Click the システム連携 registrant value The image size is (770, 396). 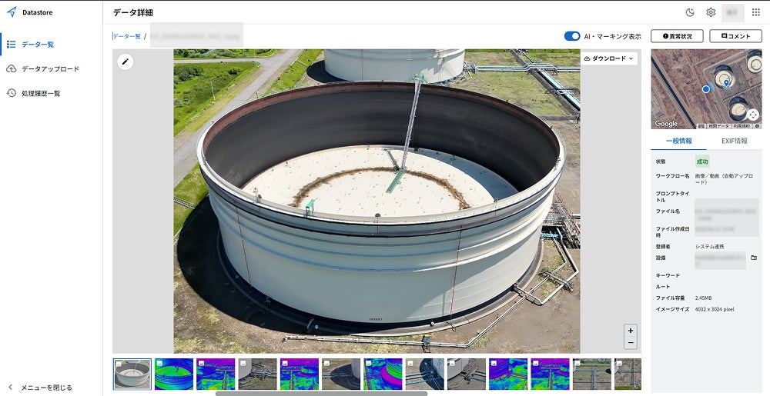coord(710,247)
